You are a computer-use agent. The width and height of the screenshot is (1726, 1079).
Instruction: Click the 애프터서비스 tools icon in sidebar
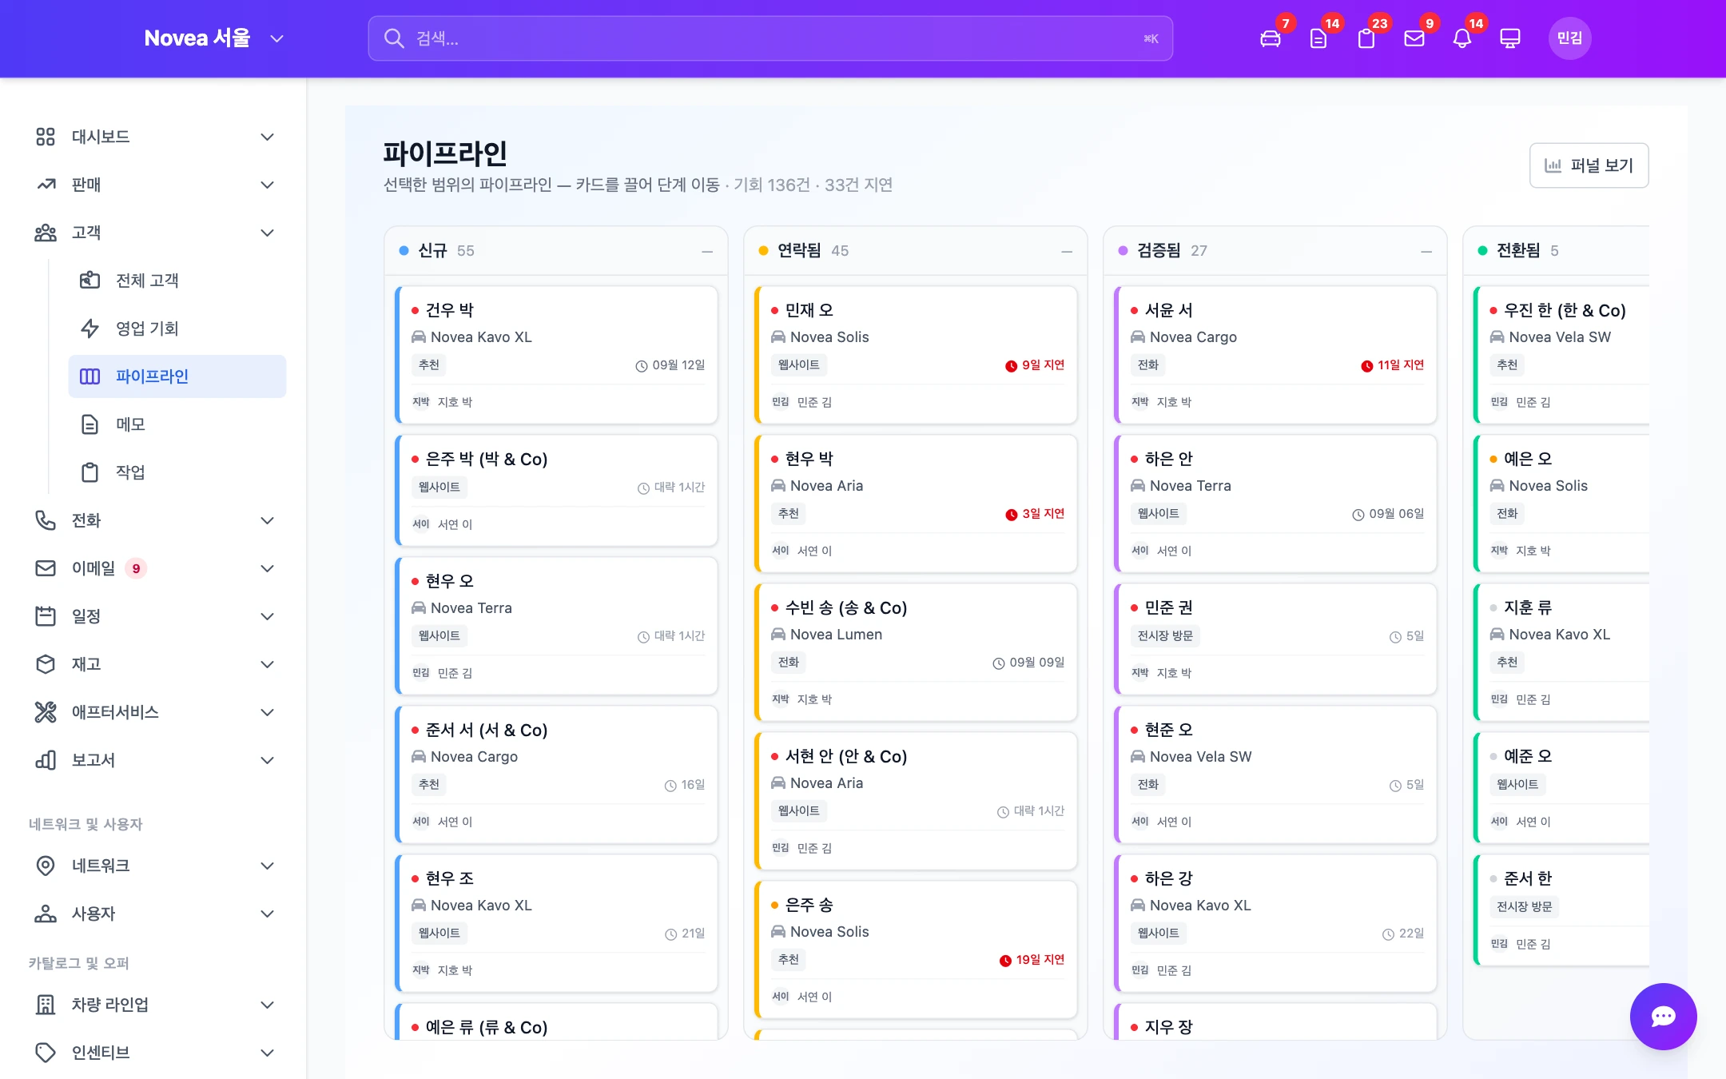46,712
